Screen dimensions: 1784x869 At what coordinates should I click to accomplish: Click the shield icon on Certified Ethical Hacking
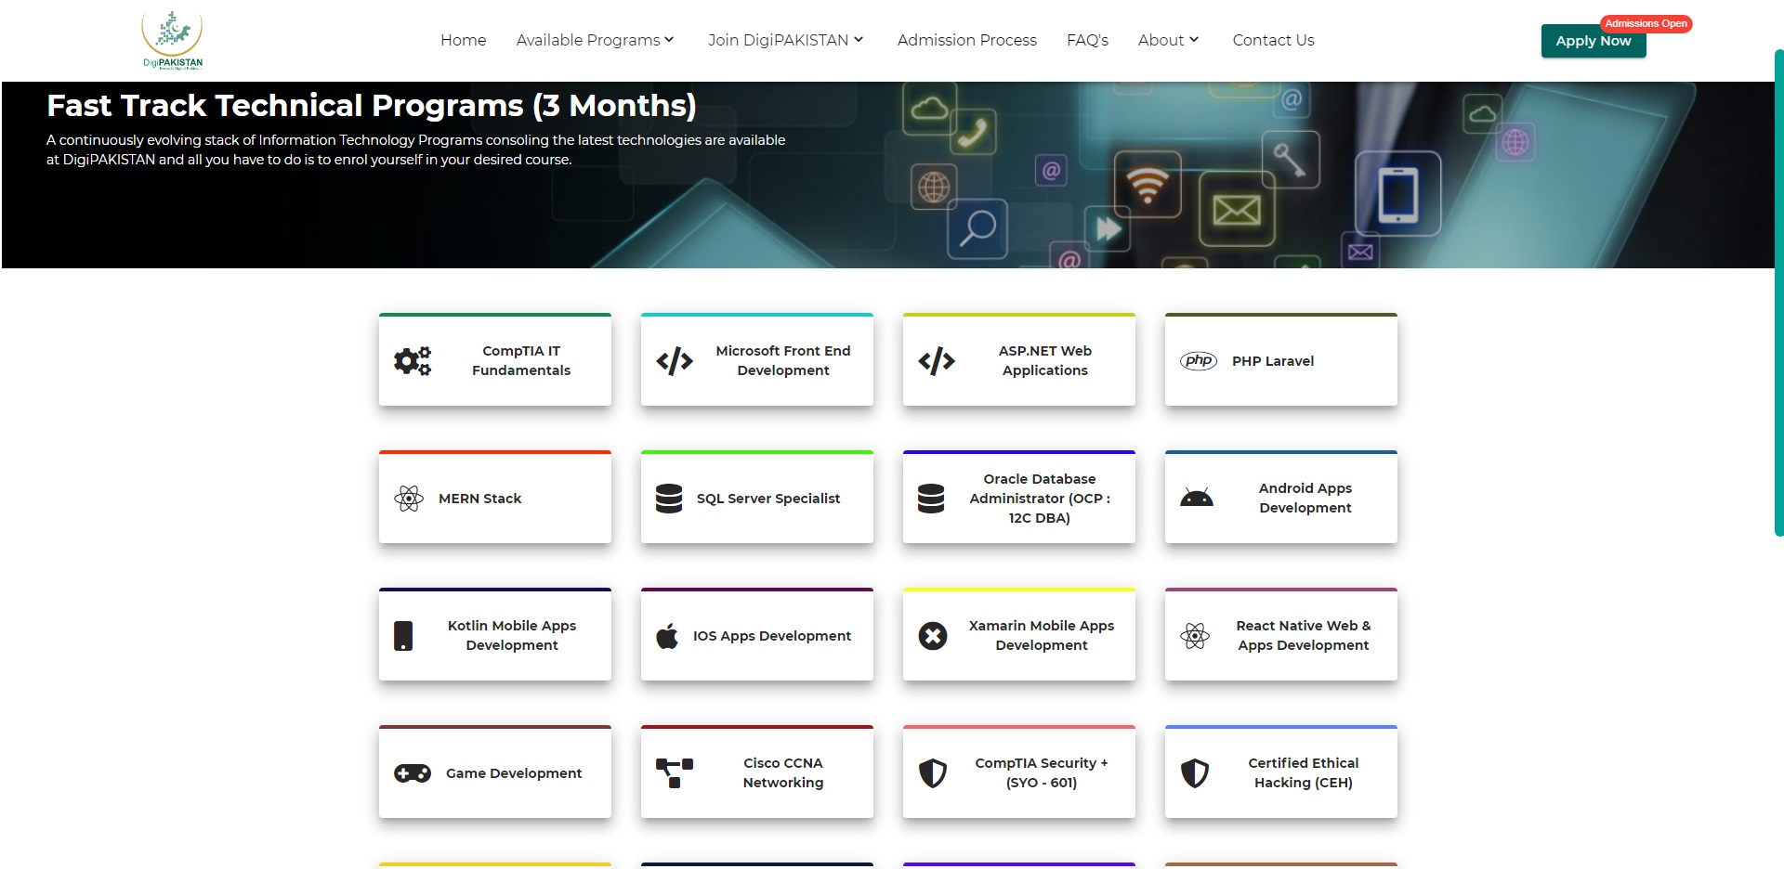(x=1195, y=773)
